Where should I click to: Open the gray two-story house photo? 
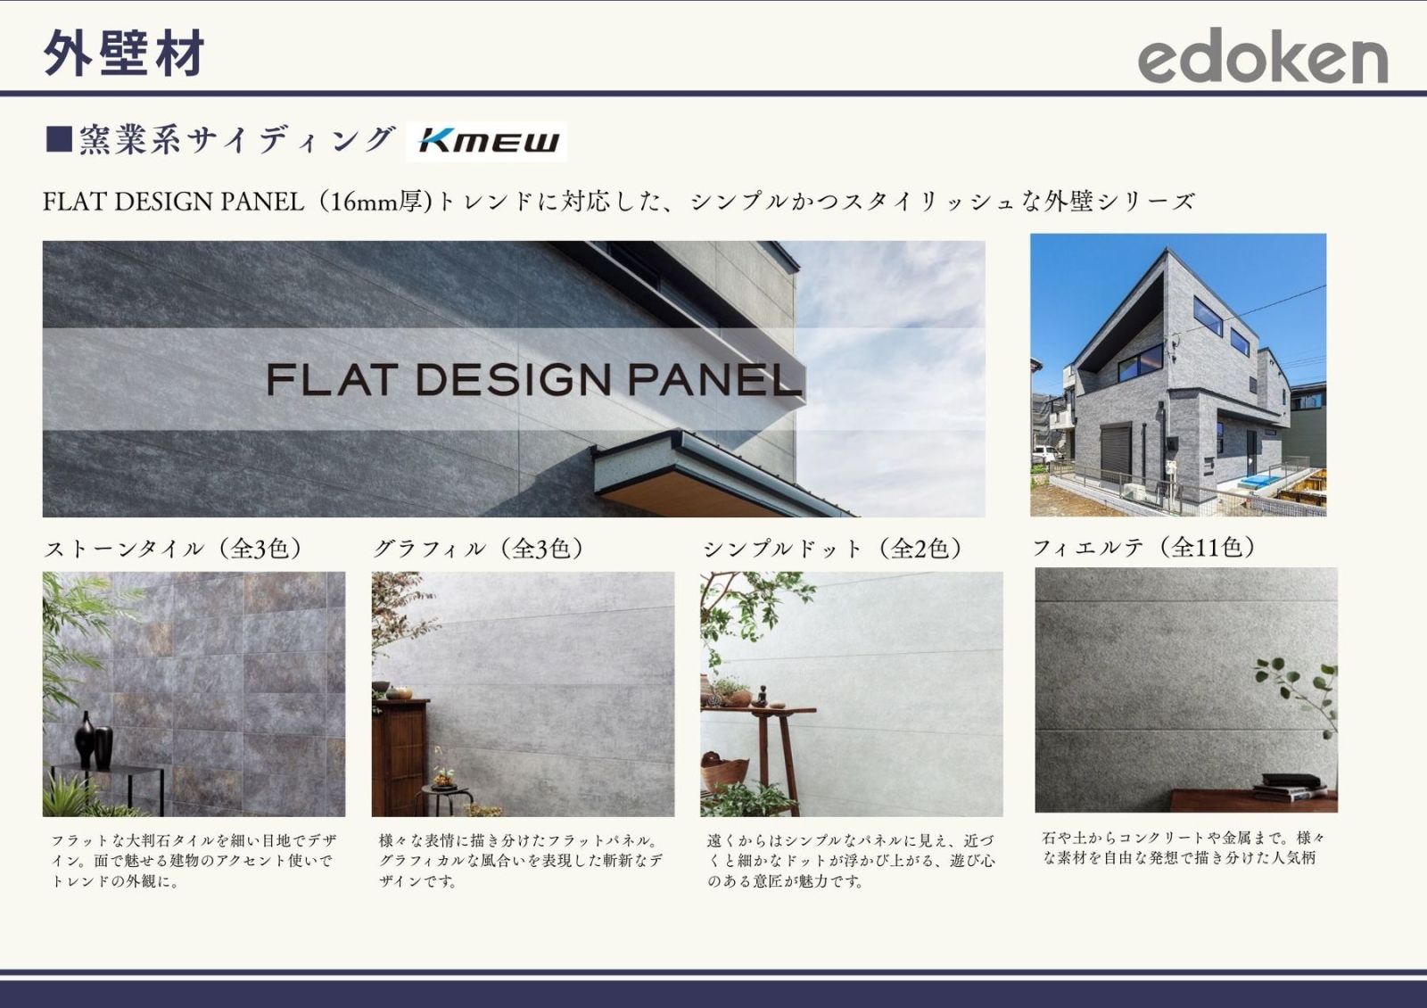point(1177,375)
